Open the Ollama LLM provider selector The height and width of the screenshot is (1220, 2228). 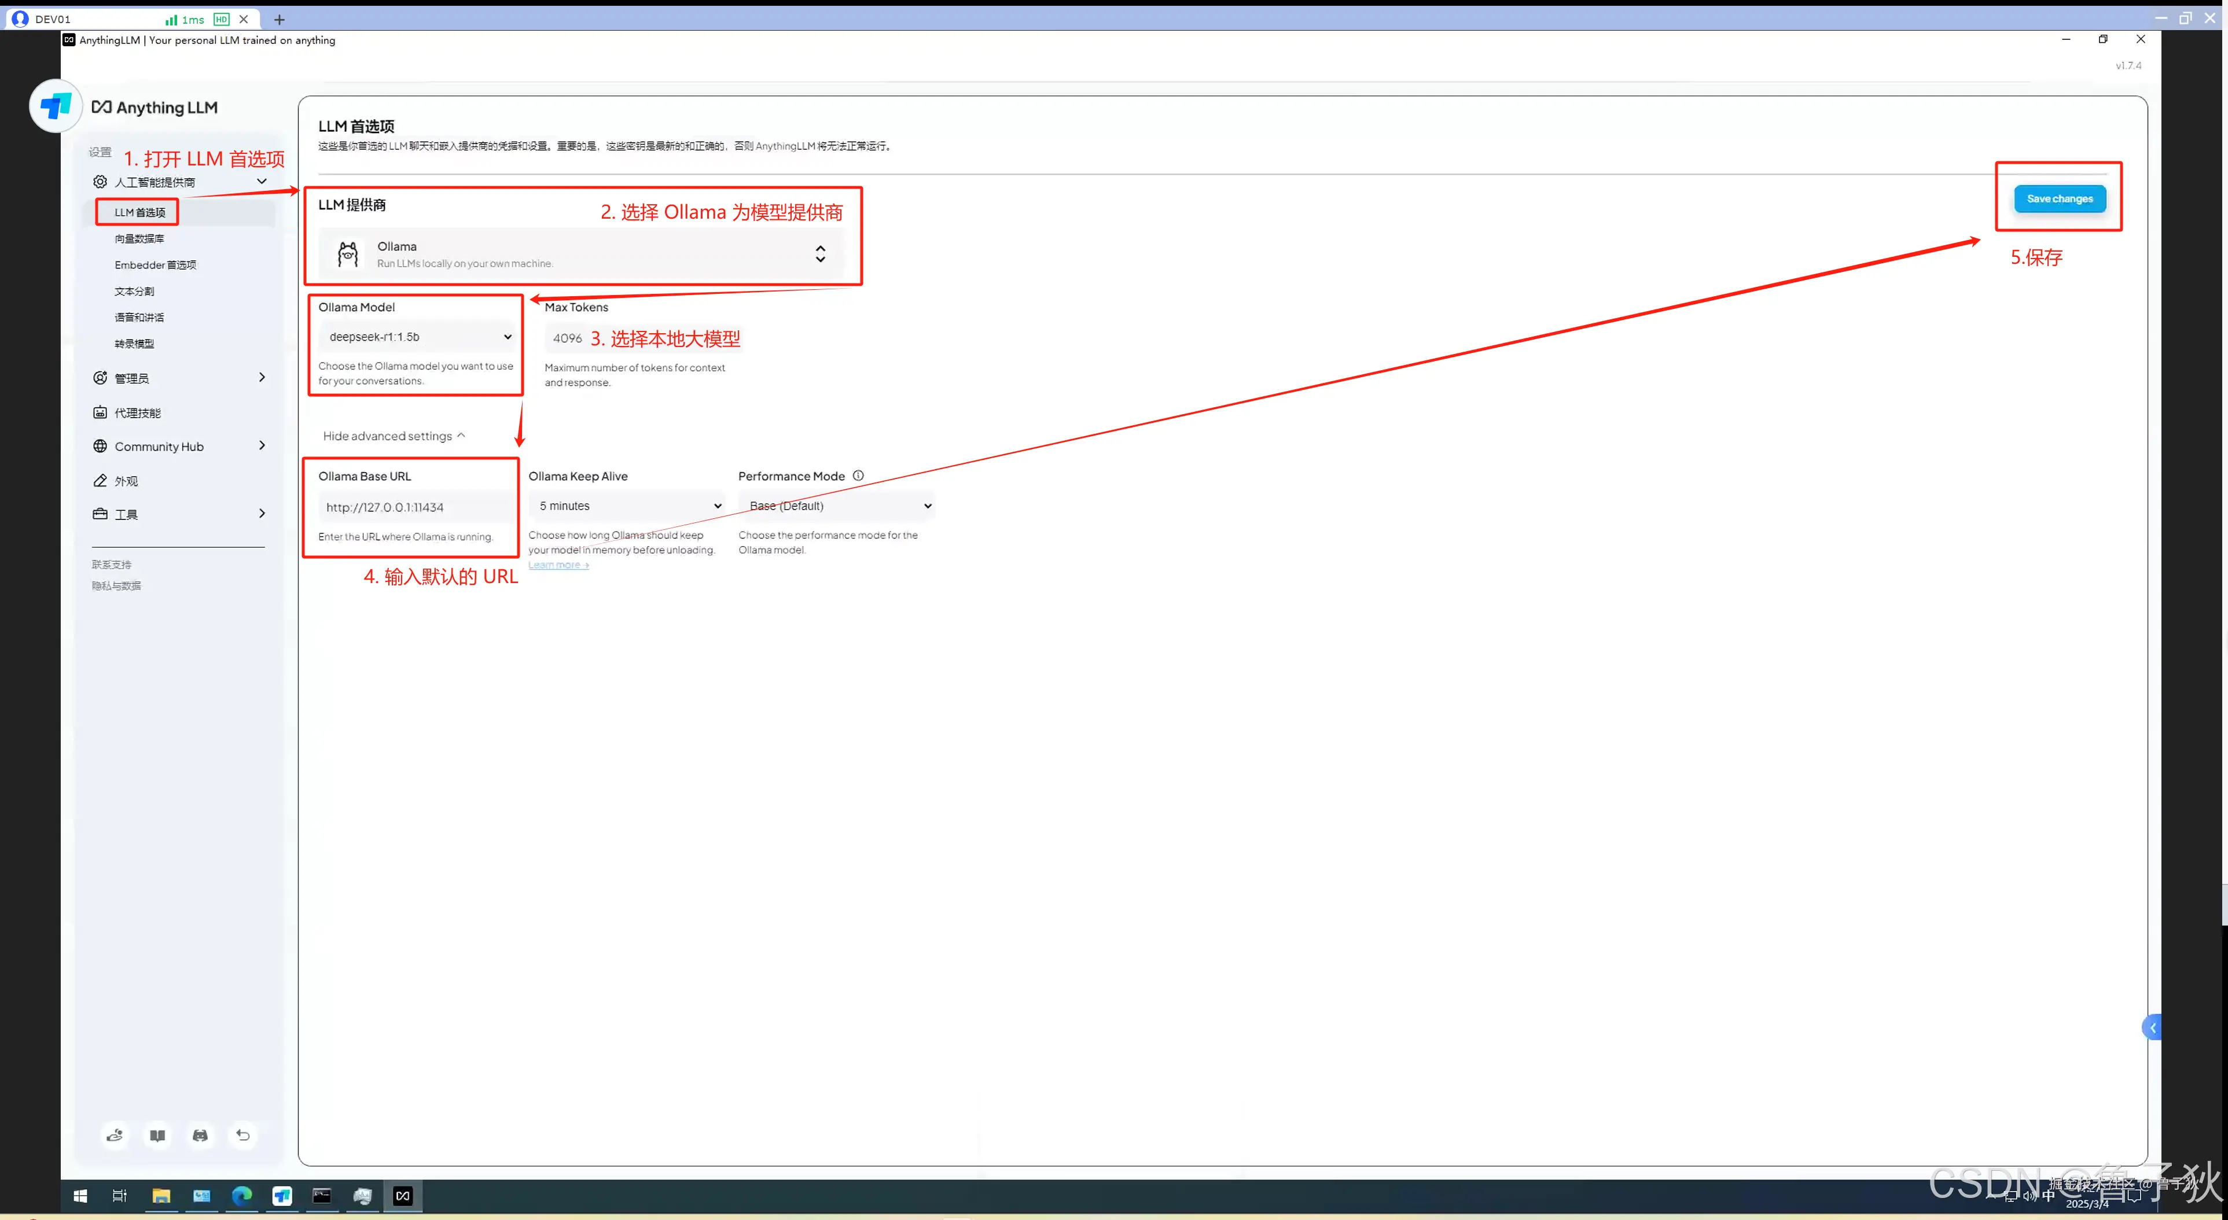579,254
